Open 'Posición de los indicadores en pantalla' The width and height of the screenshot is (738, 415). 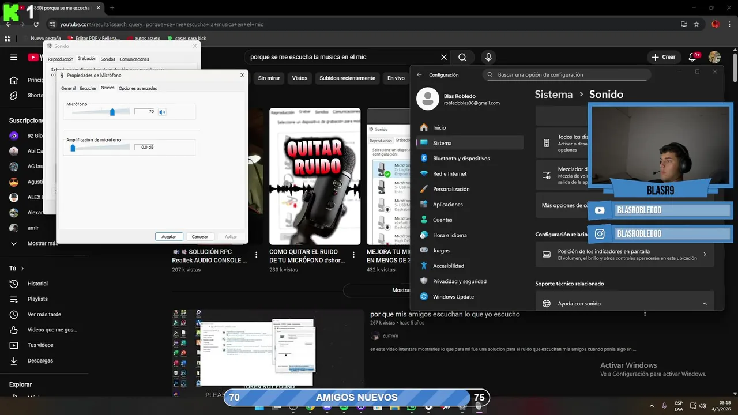tap(624, 254)
